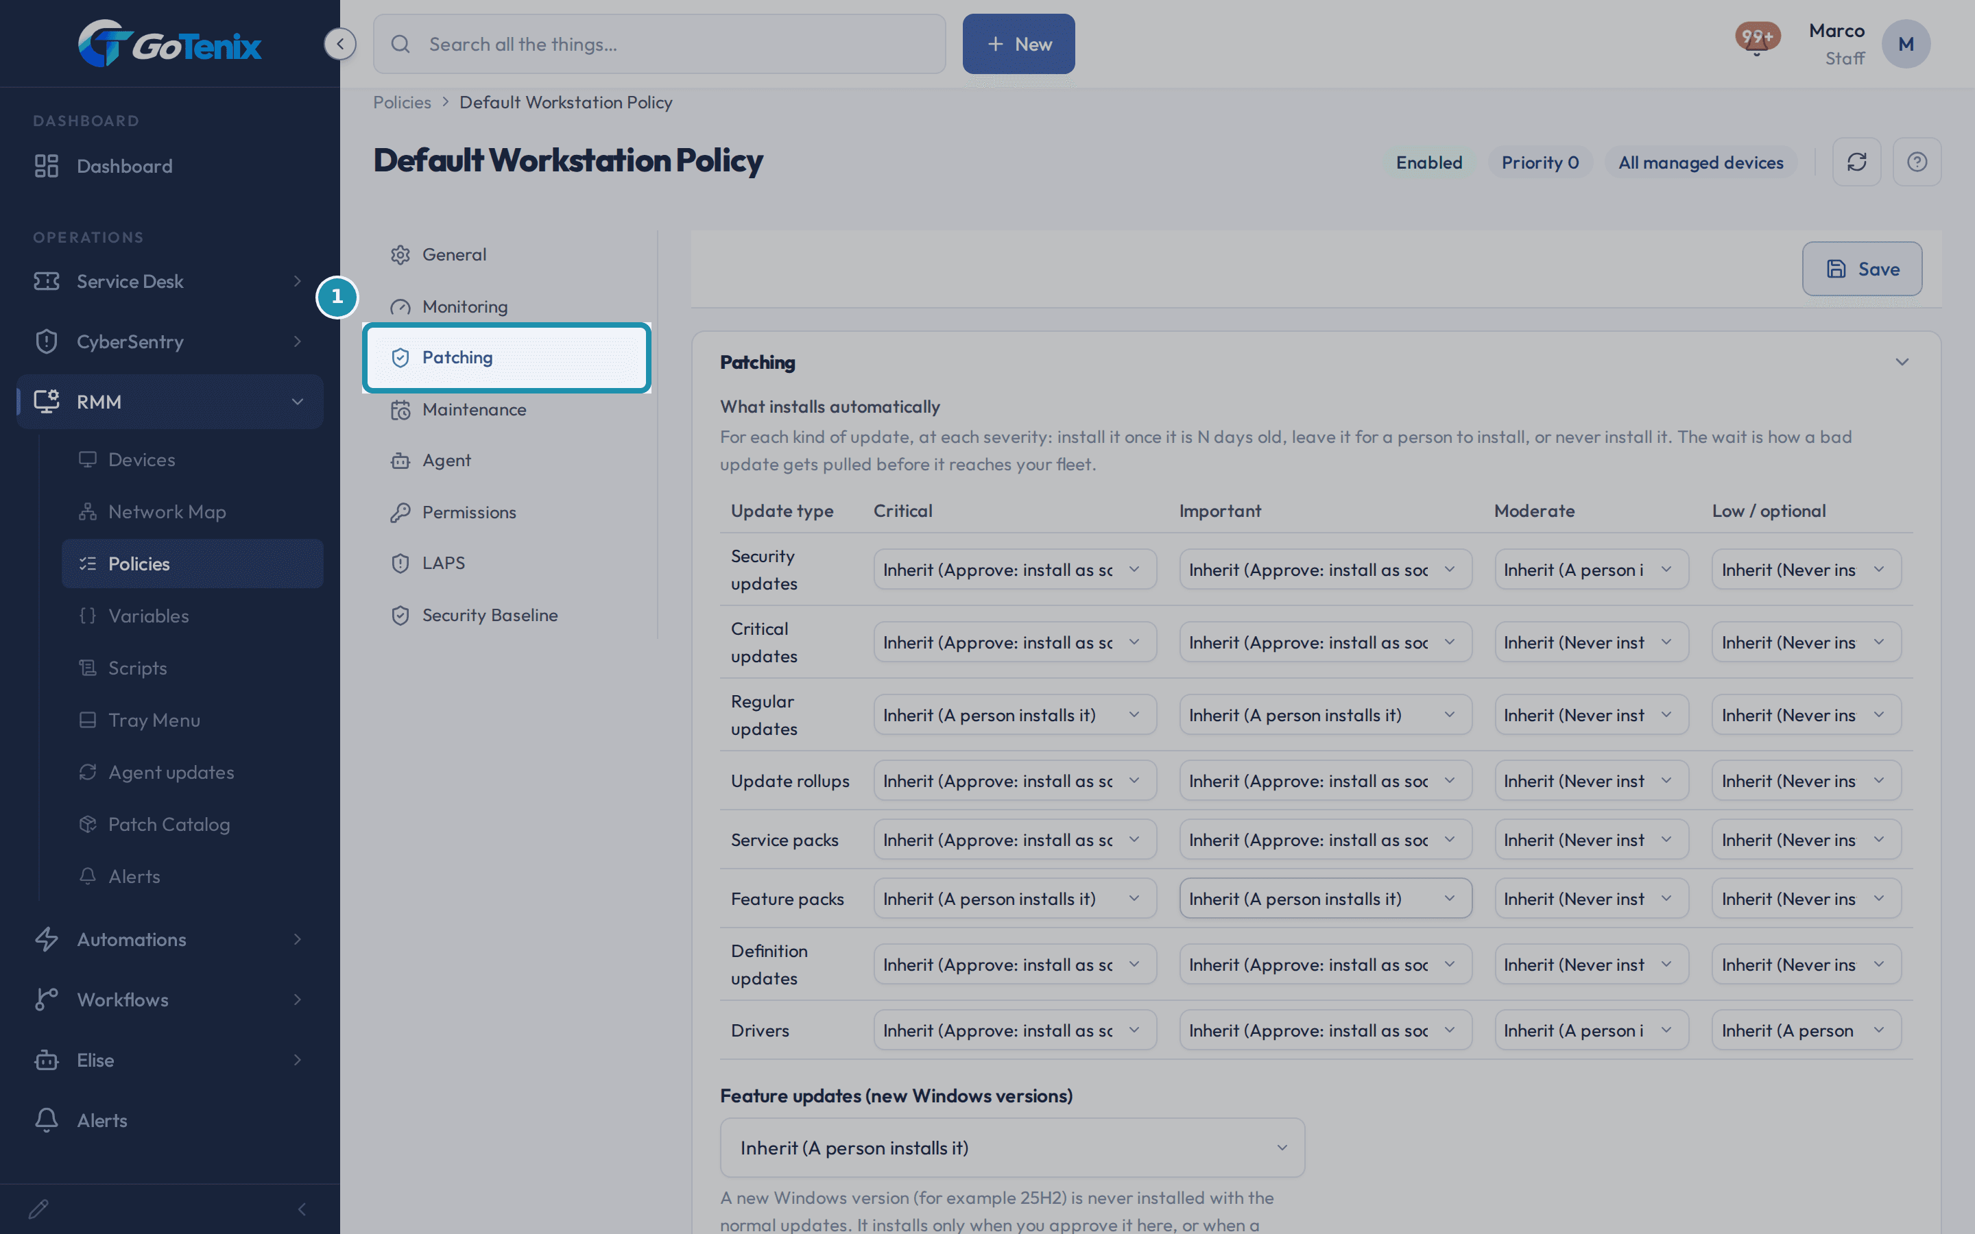1975x1234 pixels.
Task: Collapse the sidebar using the round arrow button
Action: [339, 44]
